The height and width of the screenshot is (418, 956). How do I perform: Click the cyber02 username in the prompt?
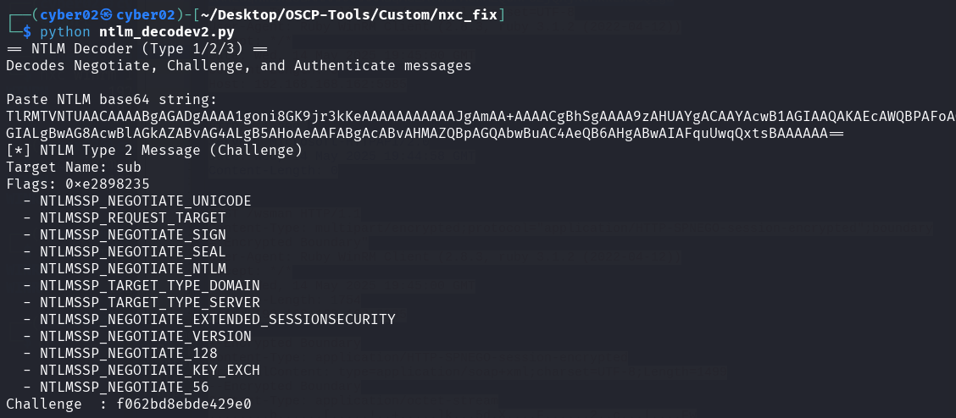66,14
